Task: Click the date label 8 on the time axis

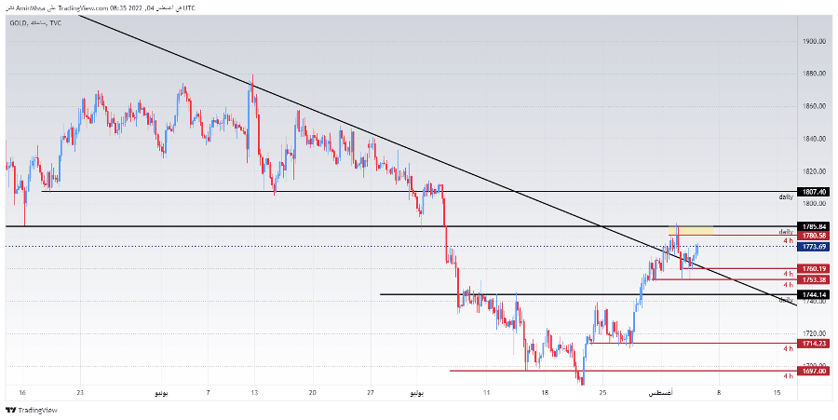Action: coord(719,393)
